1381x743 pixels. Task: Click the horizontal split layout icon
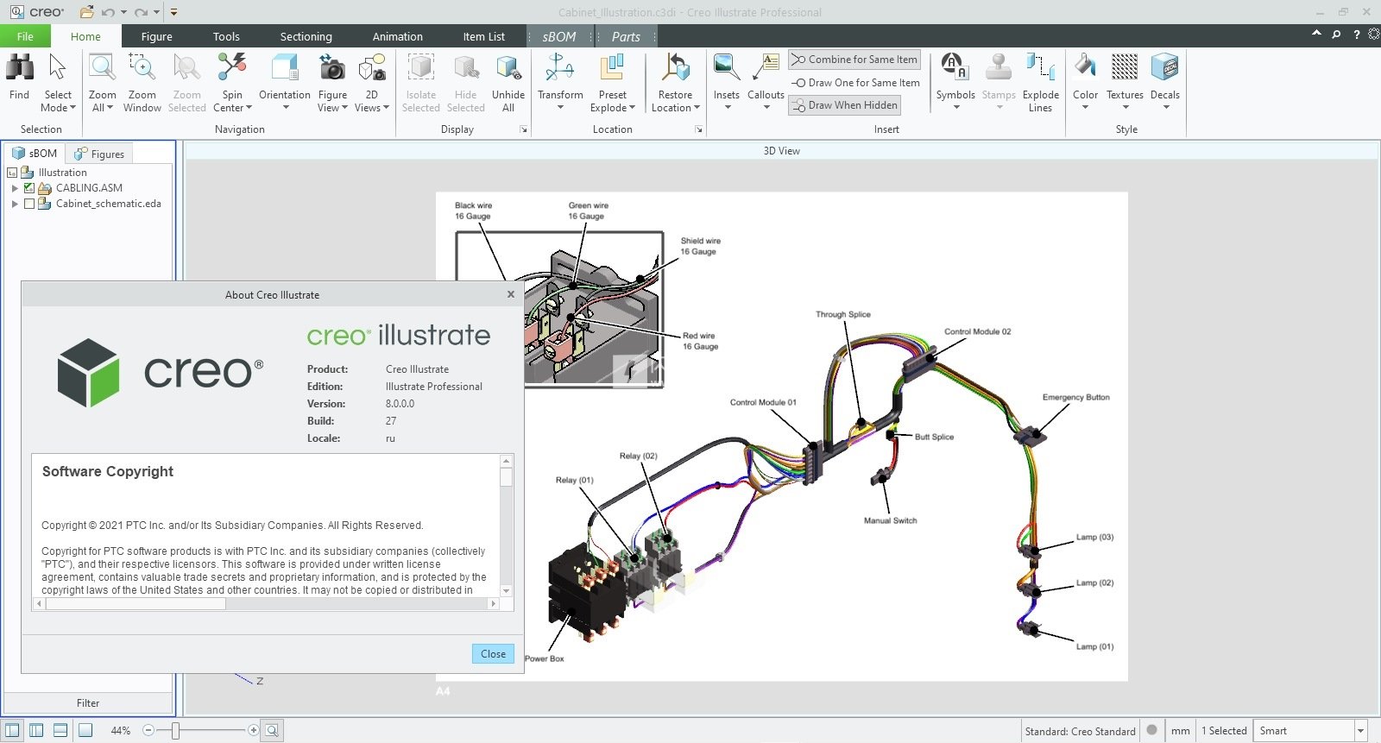(60, 730)
